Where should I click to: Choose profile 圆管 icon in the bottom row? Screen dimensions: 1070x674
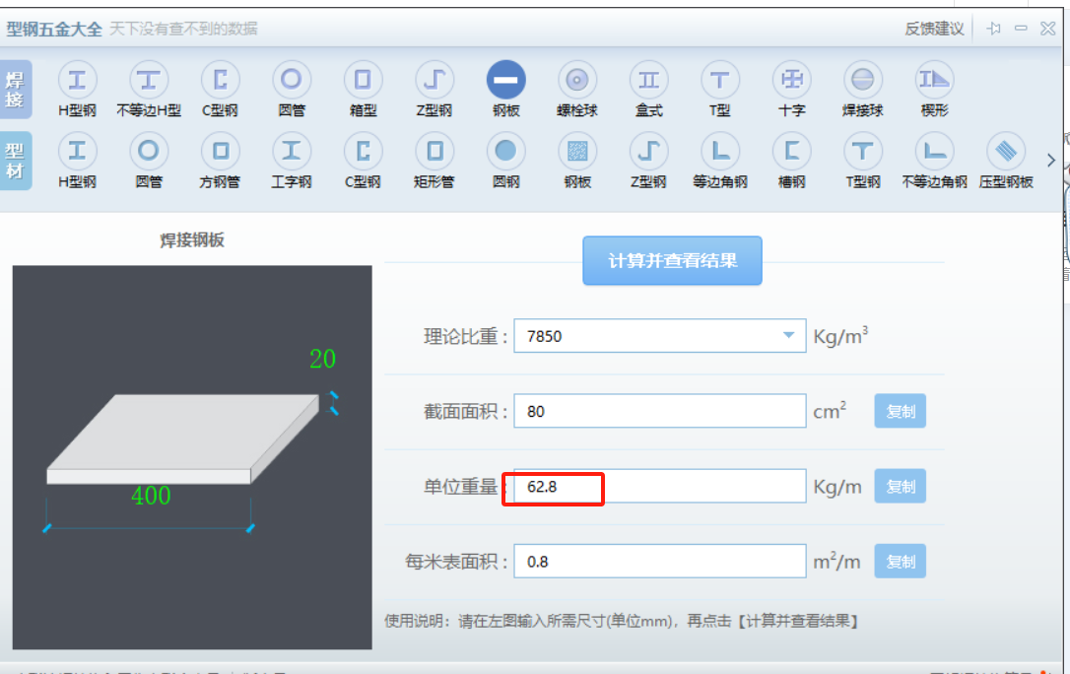[x=149, y=152]
